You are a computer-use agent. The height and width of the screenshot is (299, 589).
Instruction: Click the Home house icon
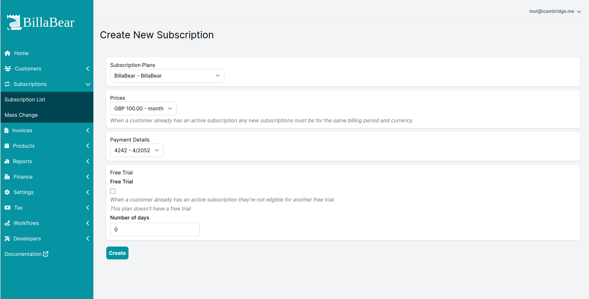pyautogui.click(x=7, y=53)
